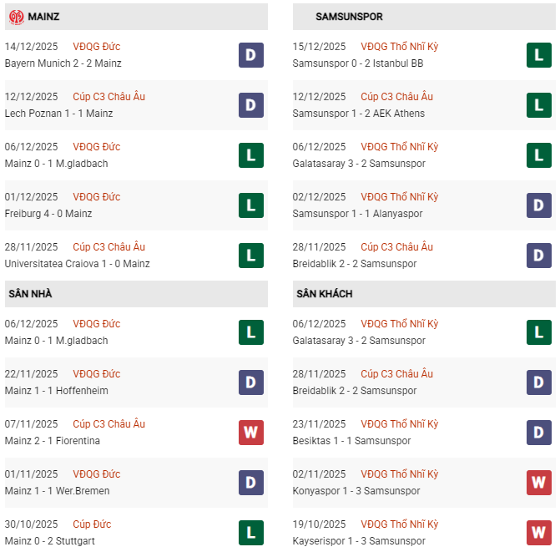Click loss badge for Freiburg 4-0 Mainz
Viewport: 560px width, 552px height.
(x=251, y=205)
